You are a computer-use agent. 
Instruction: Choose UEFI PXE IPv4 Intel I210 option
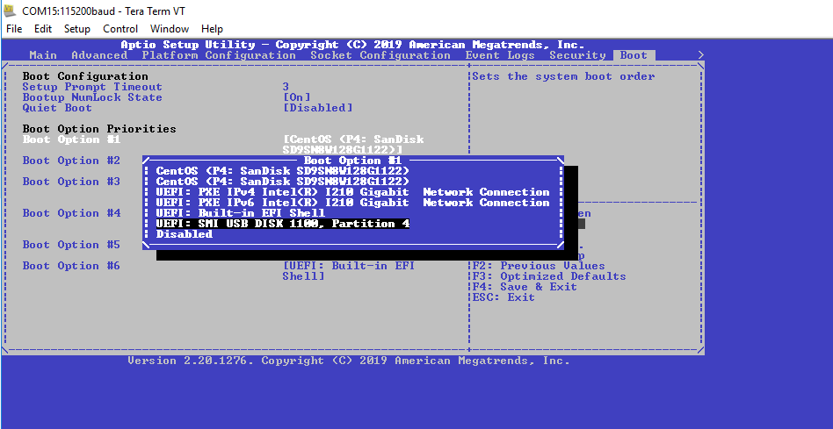tap(352, 192)
